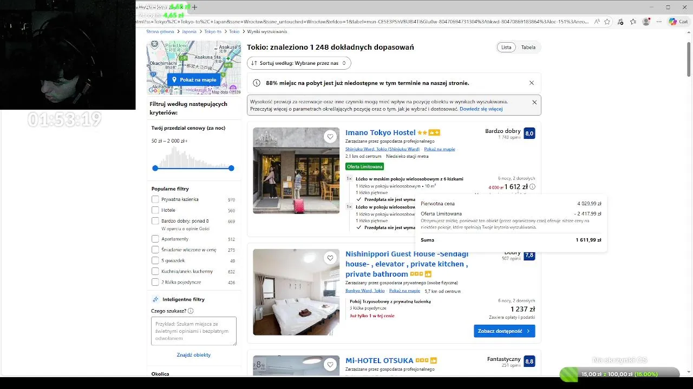Open the media control icon in browser toolbar
This screenshot has width=693, height=389.
(620, 22)
